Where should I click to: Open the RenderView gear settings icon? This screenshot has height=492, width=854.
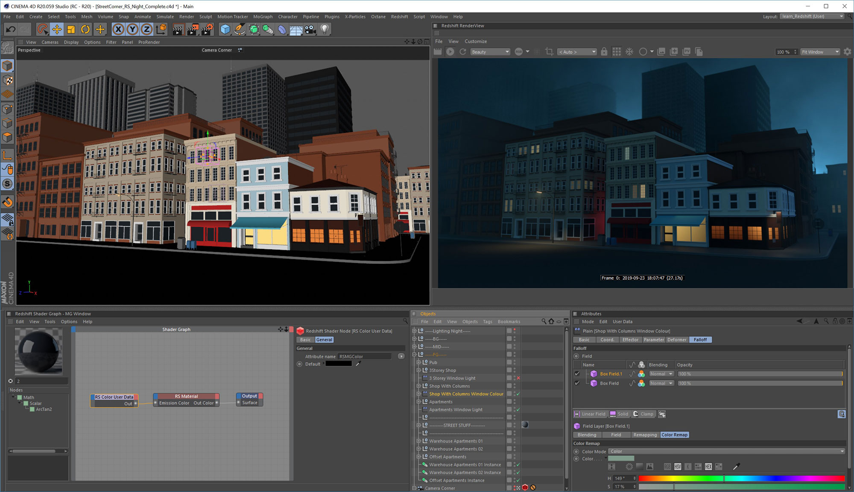point(848,51)
